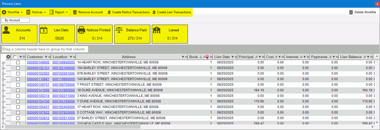
Task: Click Create Lien Transactions dollar icon
Action: pos(154,12)
